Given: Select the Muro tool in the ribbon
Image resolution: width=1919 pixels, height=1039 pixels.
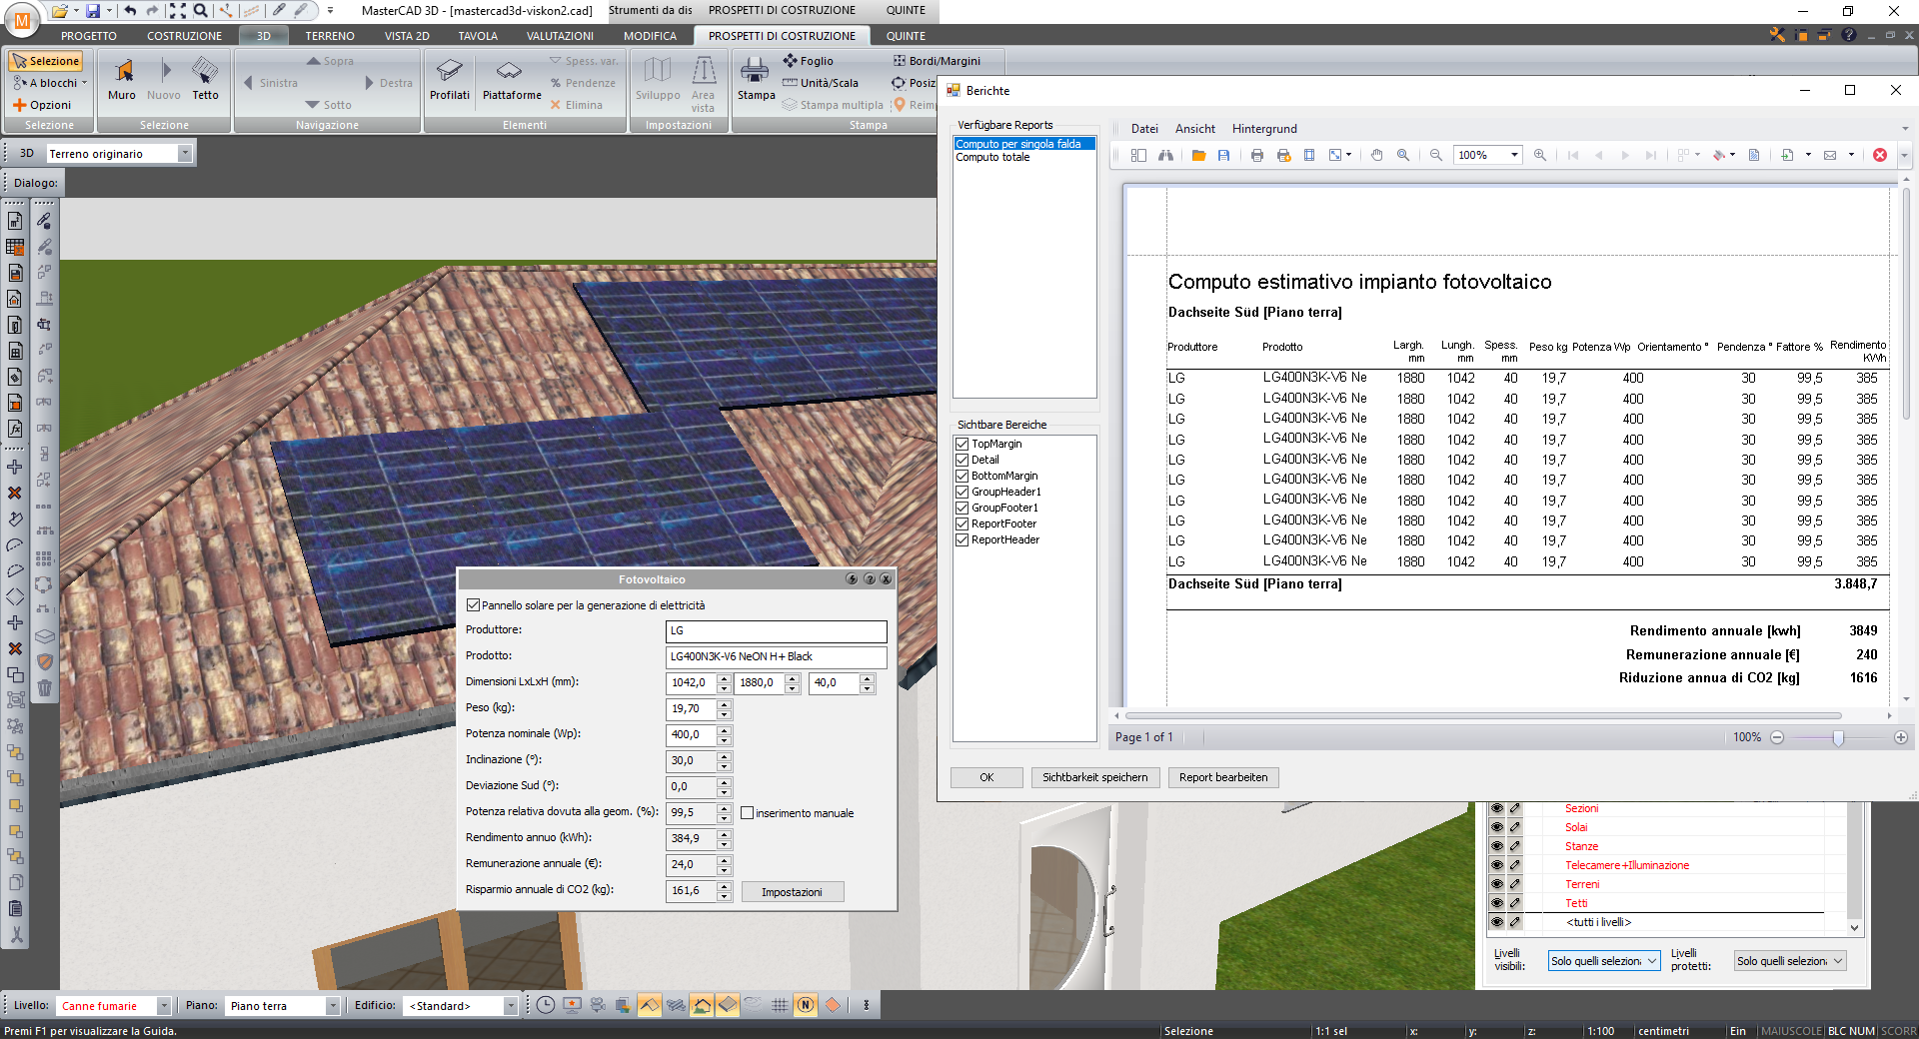Looking at the screenshot, I should [x=122, y=80].
